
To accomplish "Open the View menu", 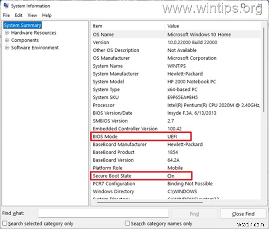I will (x=32, y=15).
